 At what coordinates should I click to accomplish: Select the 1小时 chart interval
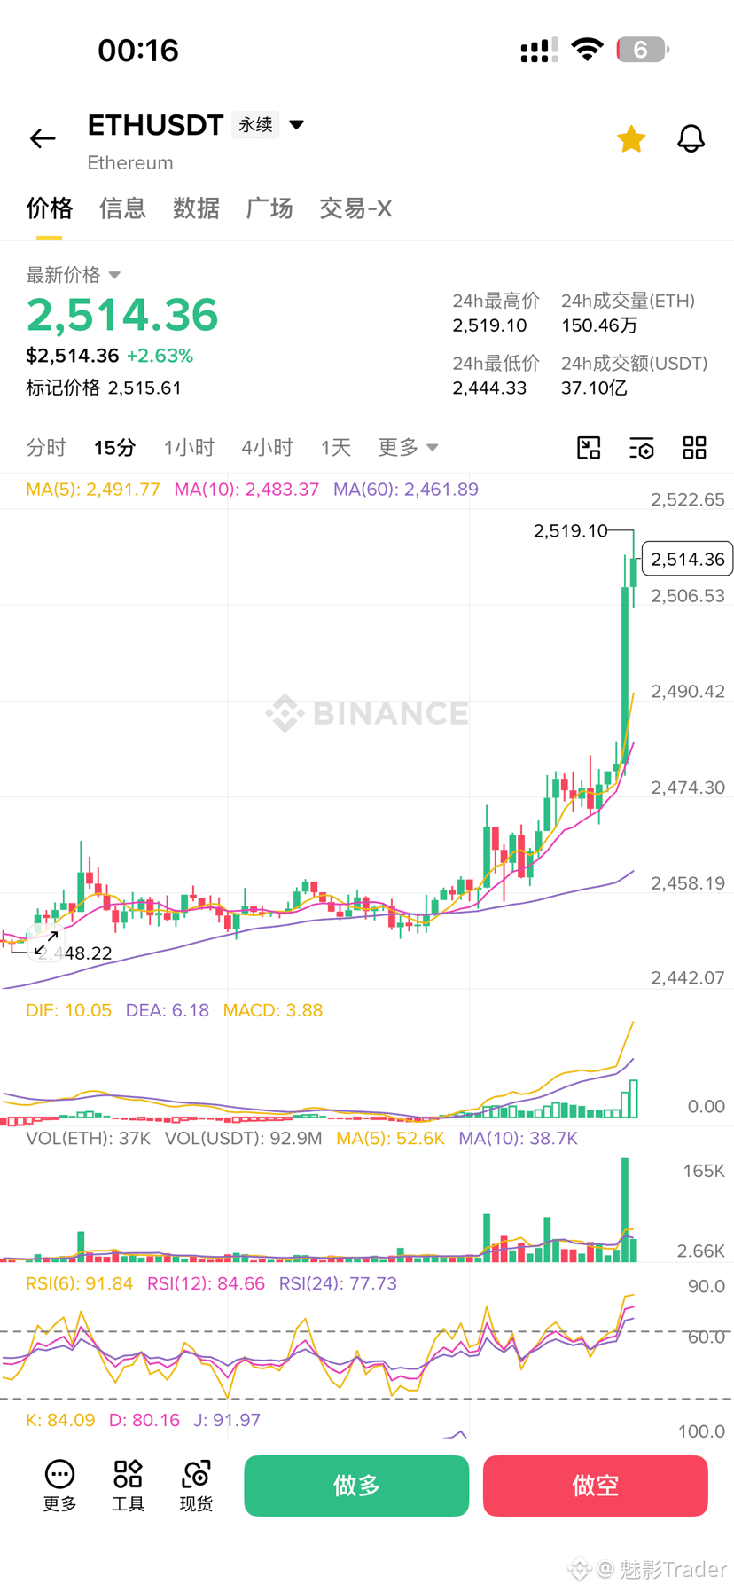[189, 448]
